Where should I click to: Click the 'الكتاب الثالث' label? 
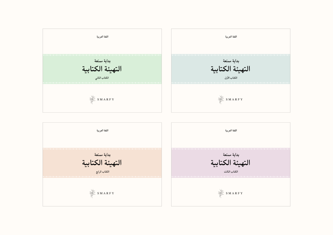click(231, 172)
